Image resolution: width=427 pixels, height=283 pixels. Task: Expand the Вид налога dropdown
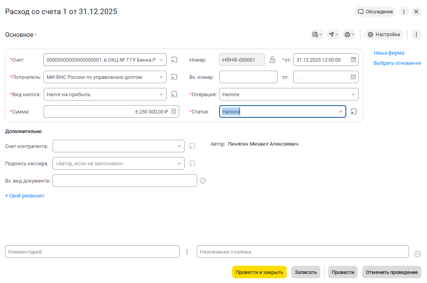pyautogui.click(x=161, y=94)
